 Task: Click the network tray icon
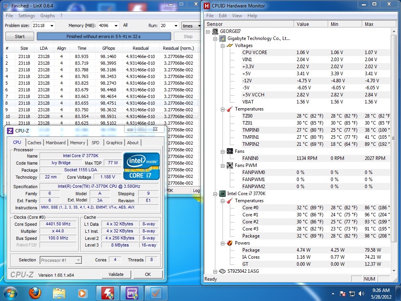click(352, 293)
